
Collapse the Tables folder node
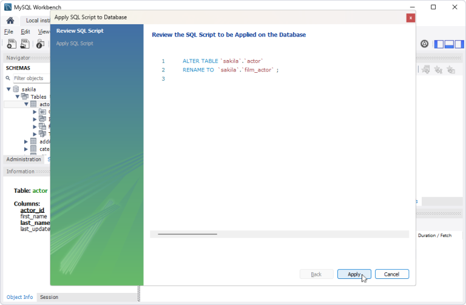coord(18,97)
